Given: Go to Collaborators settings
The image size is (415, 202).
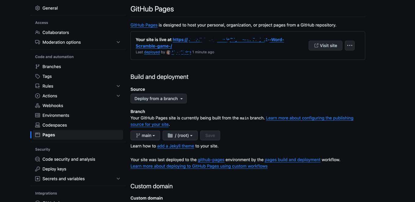Looking at the screenshot, I should 78,33.
